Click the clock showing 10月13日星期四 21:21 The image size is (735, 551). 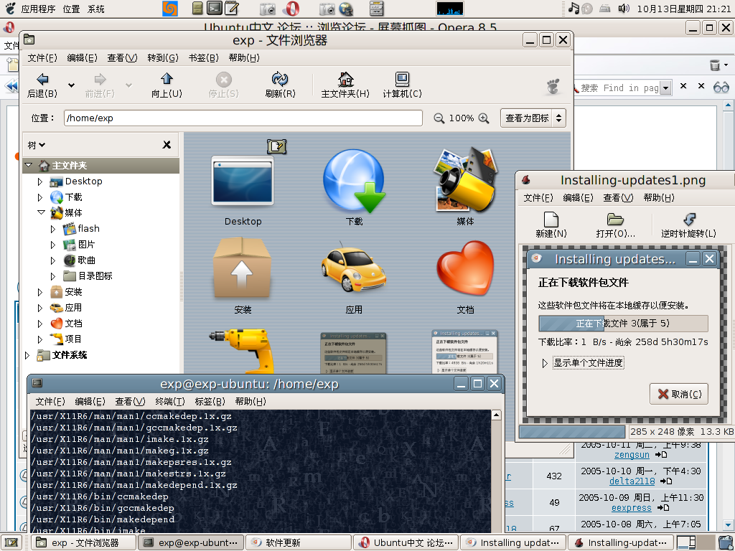pos(683,9)
